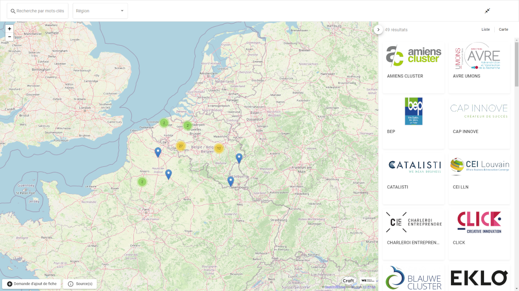519x291 pixels.
Task: Collapse the results panel with chevron arrow
Action: point(378,30)
